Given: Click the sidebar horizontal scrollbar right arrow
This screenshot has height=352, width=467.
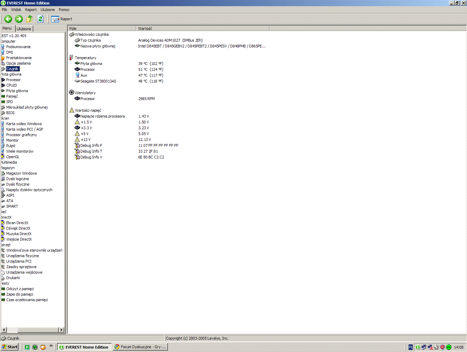Looking at the screenshot, I should pos(61,330).
